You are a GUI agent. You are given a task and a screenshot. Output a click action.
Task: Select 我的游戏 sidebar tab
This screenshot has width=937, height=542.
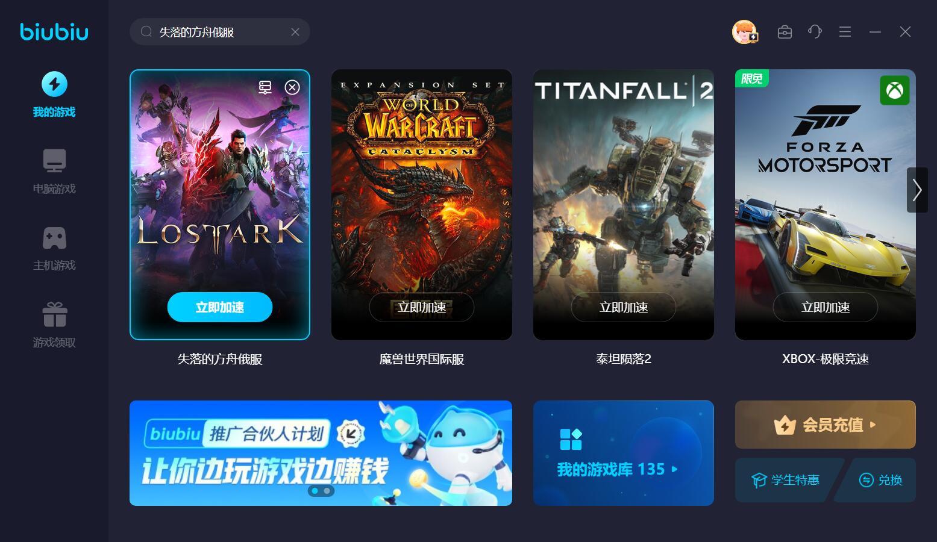click(54, 95)
